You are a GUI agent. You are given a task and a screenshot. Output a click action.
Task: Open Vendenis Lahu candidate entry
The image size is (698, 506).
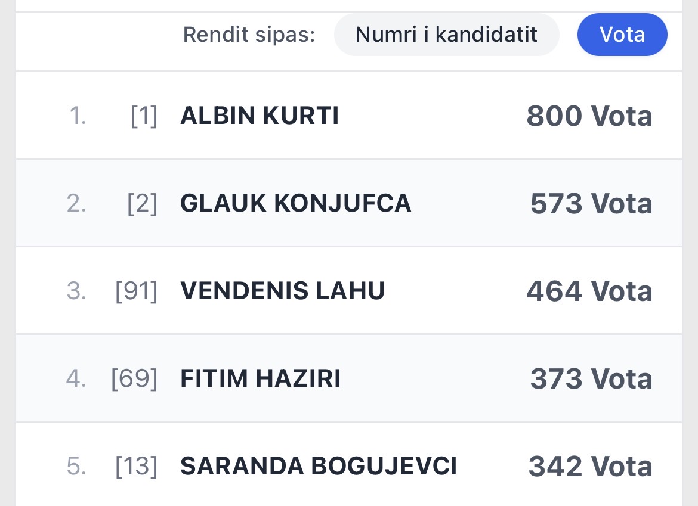click(283, 291)
